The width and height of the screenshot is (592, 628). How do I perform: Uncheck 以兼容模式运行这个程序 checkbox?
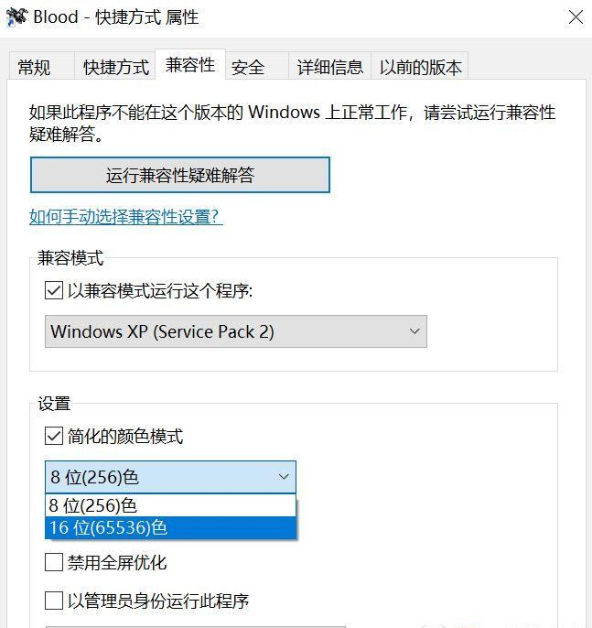point(54,291)
